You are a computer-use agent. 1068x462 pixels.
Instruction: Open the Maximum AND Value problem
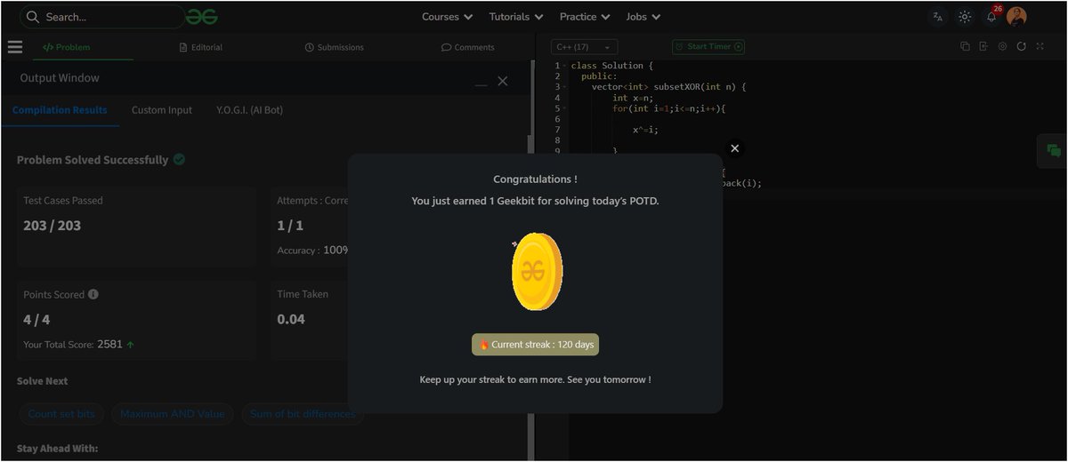pyautogui.click(x=173, y=414)
